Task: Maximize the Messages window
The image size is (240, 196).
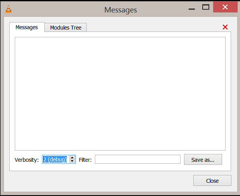Action: click(x=206, y=7)
